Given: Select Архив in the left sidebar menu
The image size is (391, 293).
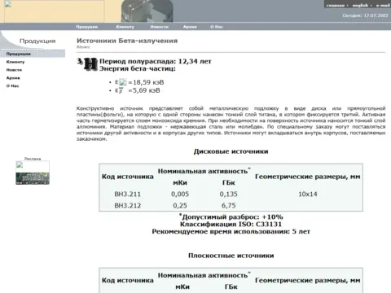Looking at the screenshot, I should click(x=13, y=78).
